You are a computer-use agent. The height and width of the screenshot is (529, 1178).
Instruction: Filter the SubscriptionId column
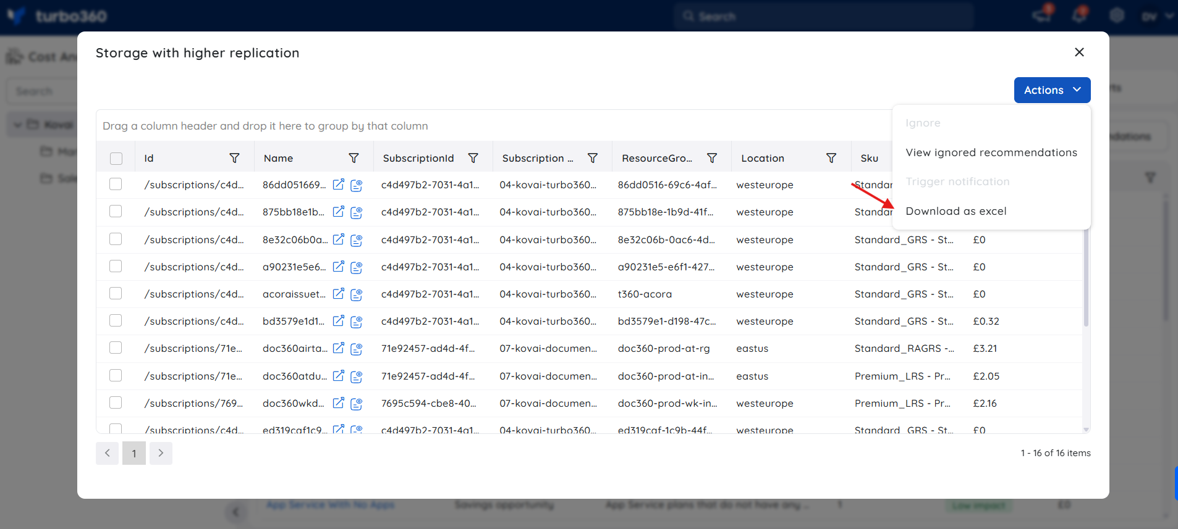(473, 158)
